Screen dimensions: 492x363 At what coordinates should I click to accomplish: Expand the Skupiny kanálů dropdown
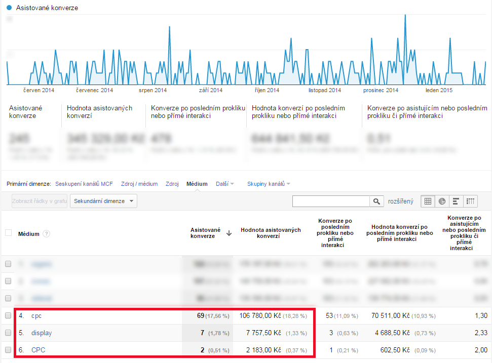[x=269, y=184]
